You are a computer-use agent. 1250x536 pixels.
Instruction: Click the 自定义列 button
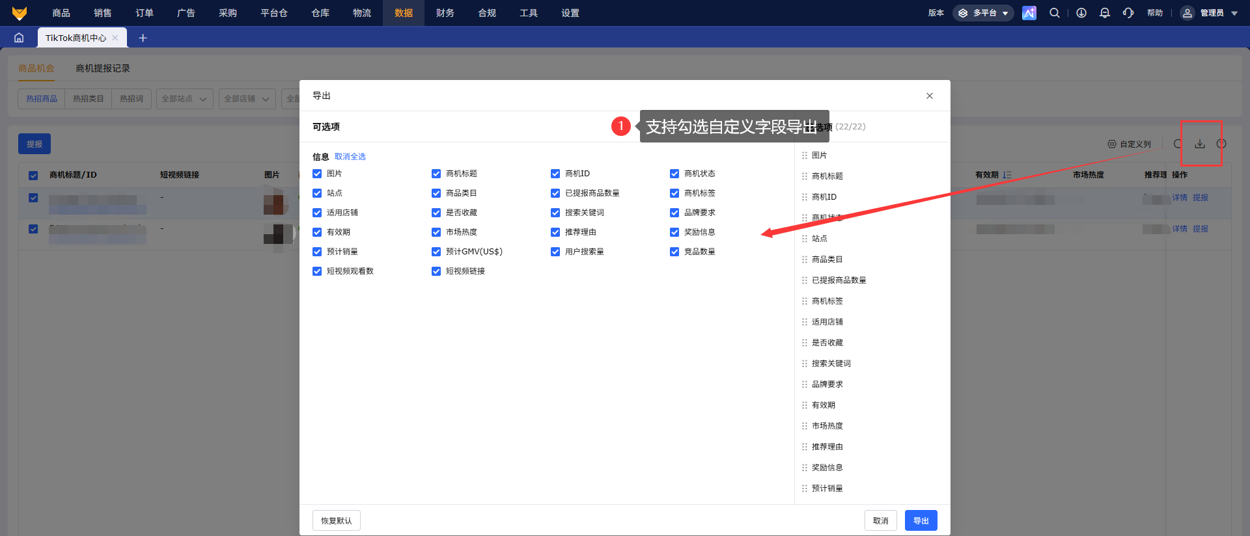pos(1130,144)
